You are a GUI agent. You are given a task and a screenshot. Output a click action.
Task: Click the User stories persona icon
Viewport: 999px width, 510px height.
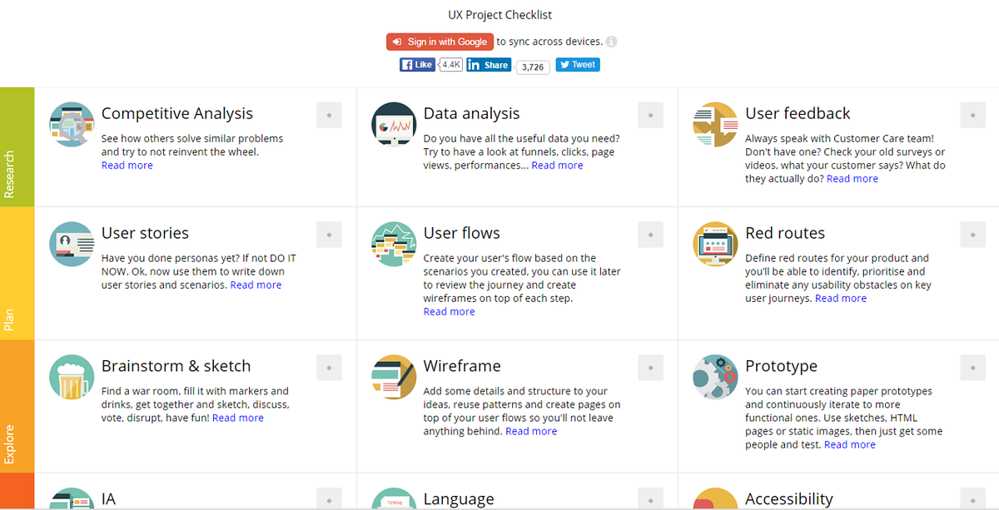point(71,244)
